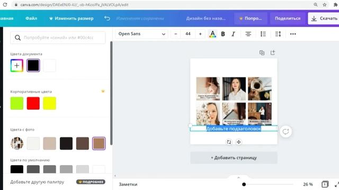
Task: Select off-white photo color swatch
Action: (33, 143)
